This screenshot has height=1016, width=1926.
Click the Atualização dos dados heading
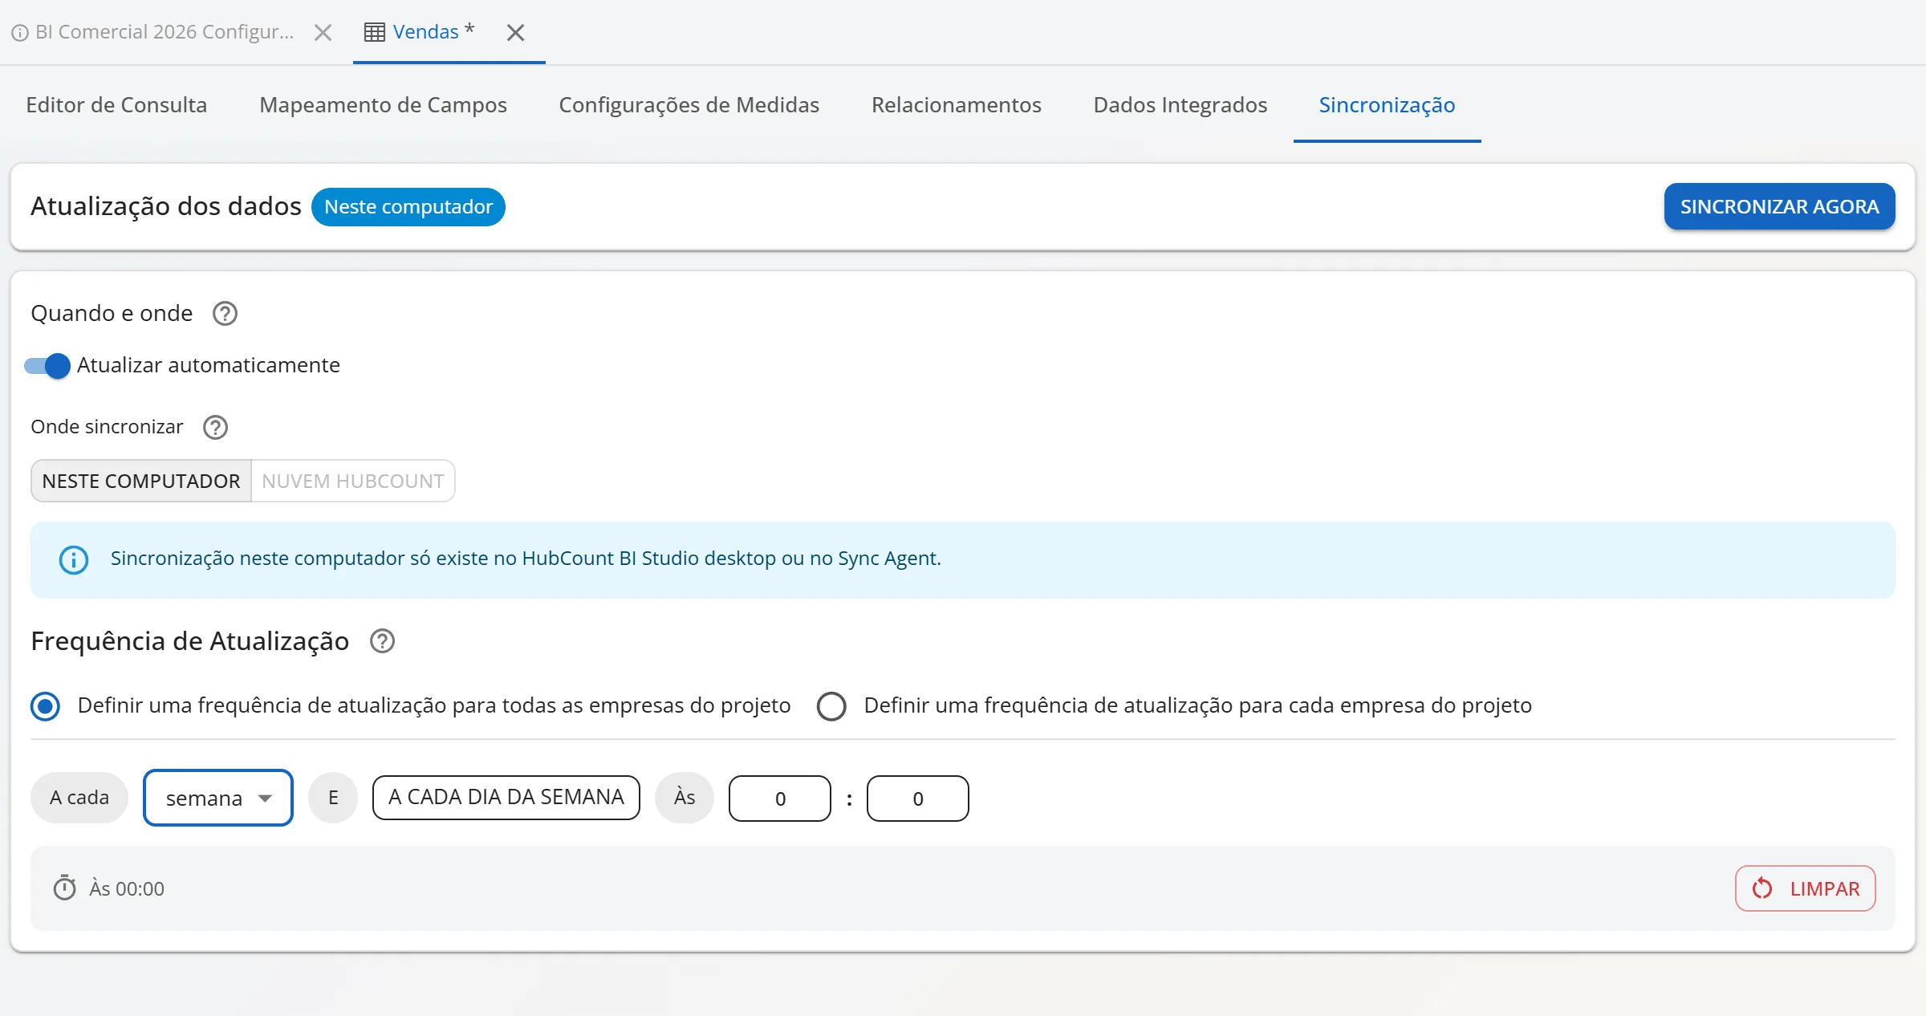tap(166, 206)
